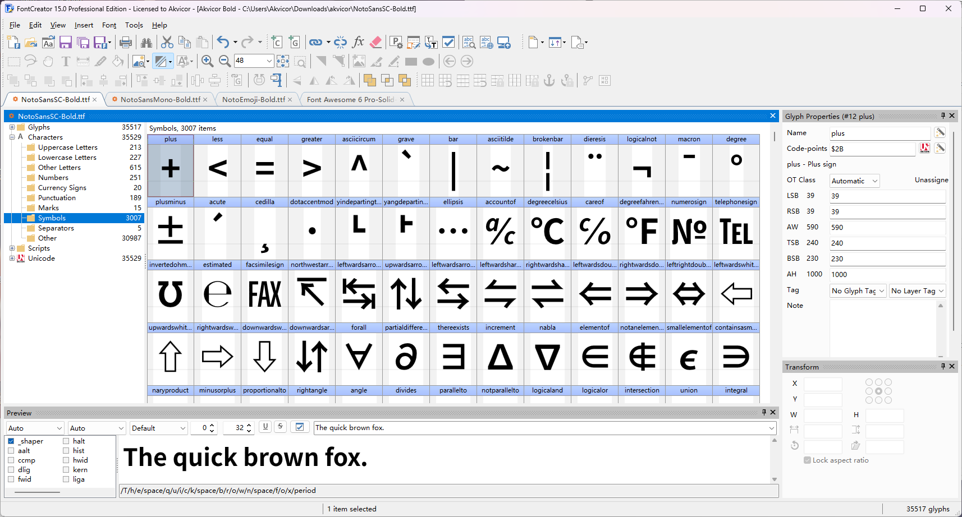The image size is (962, 517).
Task: Expand the Scripts tree node
Action: click(12, 248)
